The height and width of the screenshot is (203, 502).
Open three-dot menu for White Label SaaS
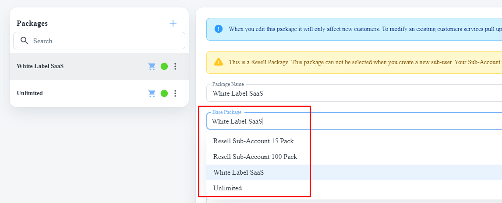175,66
